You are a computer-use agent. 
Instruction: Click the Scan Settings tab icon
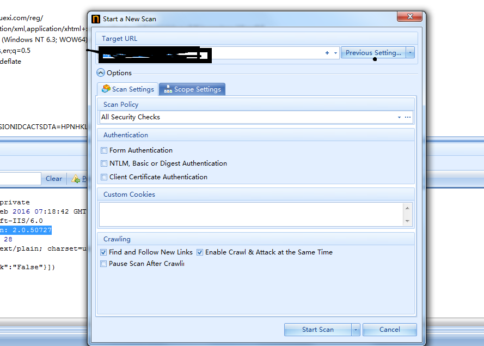point(106,89)
